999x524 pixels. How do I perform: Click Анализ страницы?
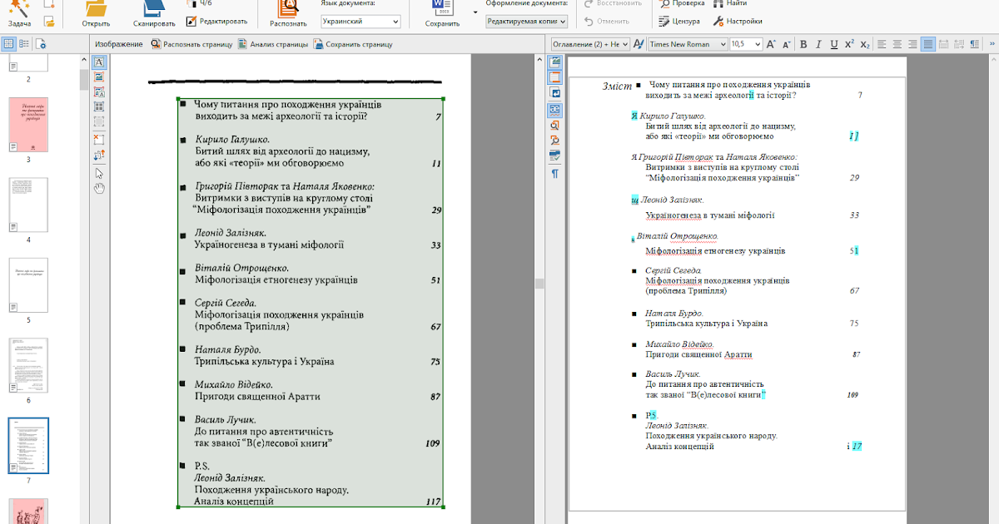pos(273,44)
